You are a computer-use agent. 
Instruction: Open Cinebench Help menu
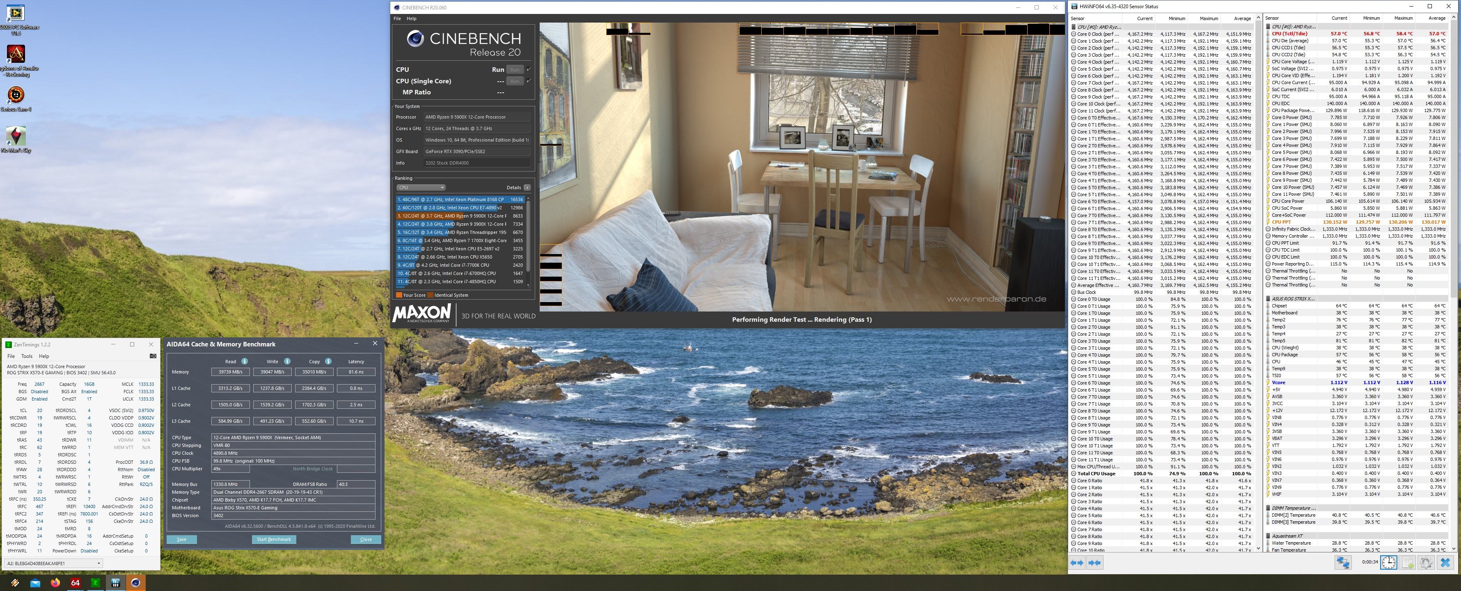tap(412, 18)
